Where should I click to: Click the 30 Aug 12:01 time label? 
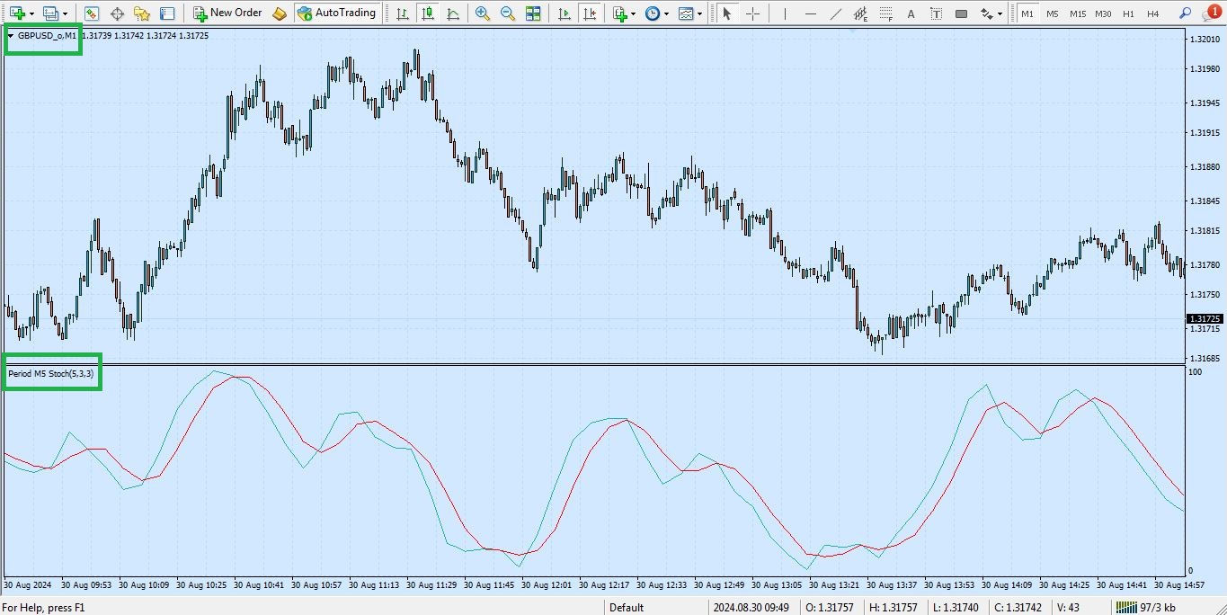[x=547, y=584]
